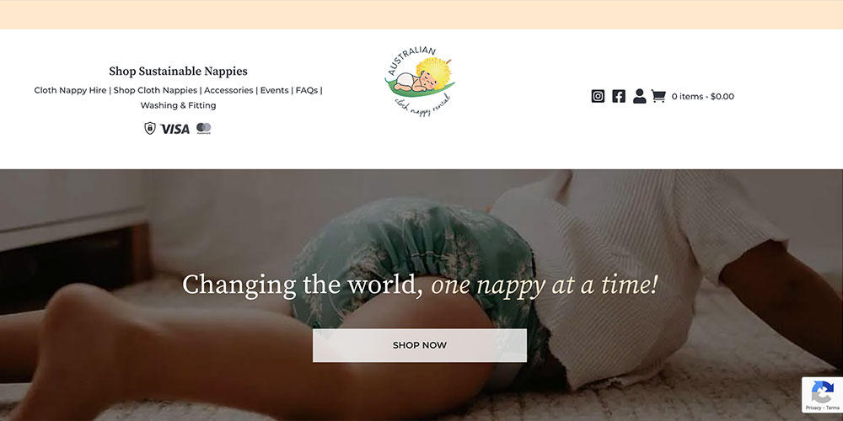Visit the Events page
The image size is (843, 421).
click(275, 90)
